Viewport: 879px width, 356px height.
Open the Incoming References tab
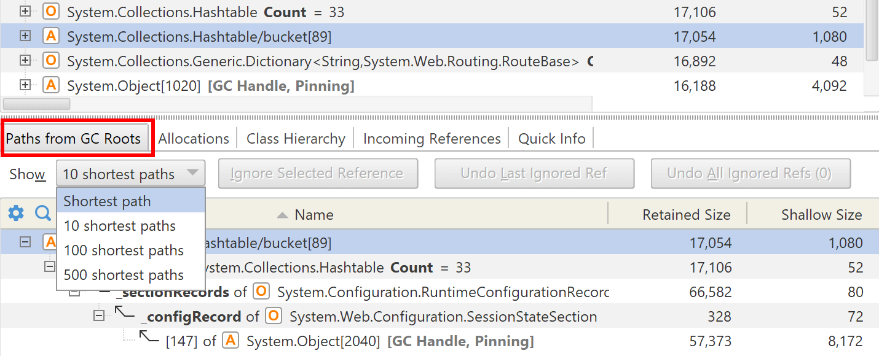pyautogui.click(x=432, y=139)
